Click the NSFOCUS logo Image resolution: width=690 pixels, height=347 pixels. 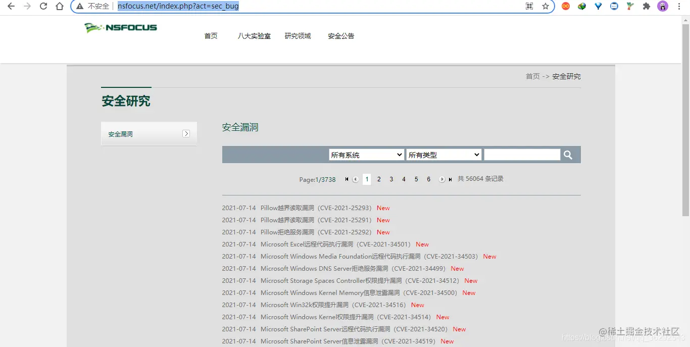coord(121,28)
